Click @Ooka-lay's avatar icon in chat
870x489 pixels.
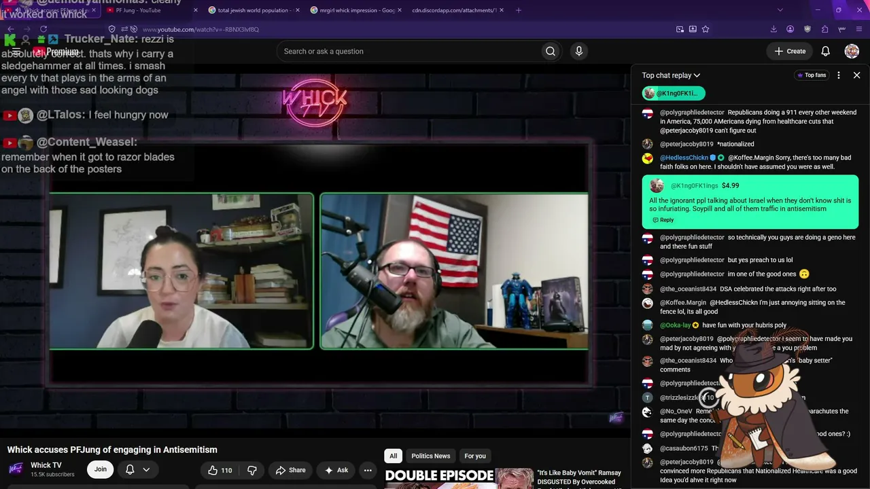point(648,325)
